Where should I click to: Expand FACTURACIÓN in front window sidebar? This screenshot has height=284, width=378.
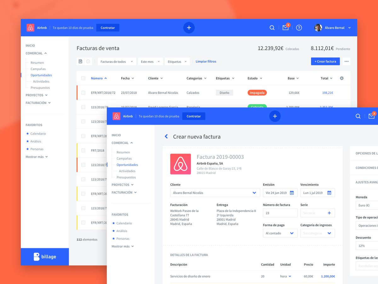124,192
